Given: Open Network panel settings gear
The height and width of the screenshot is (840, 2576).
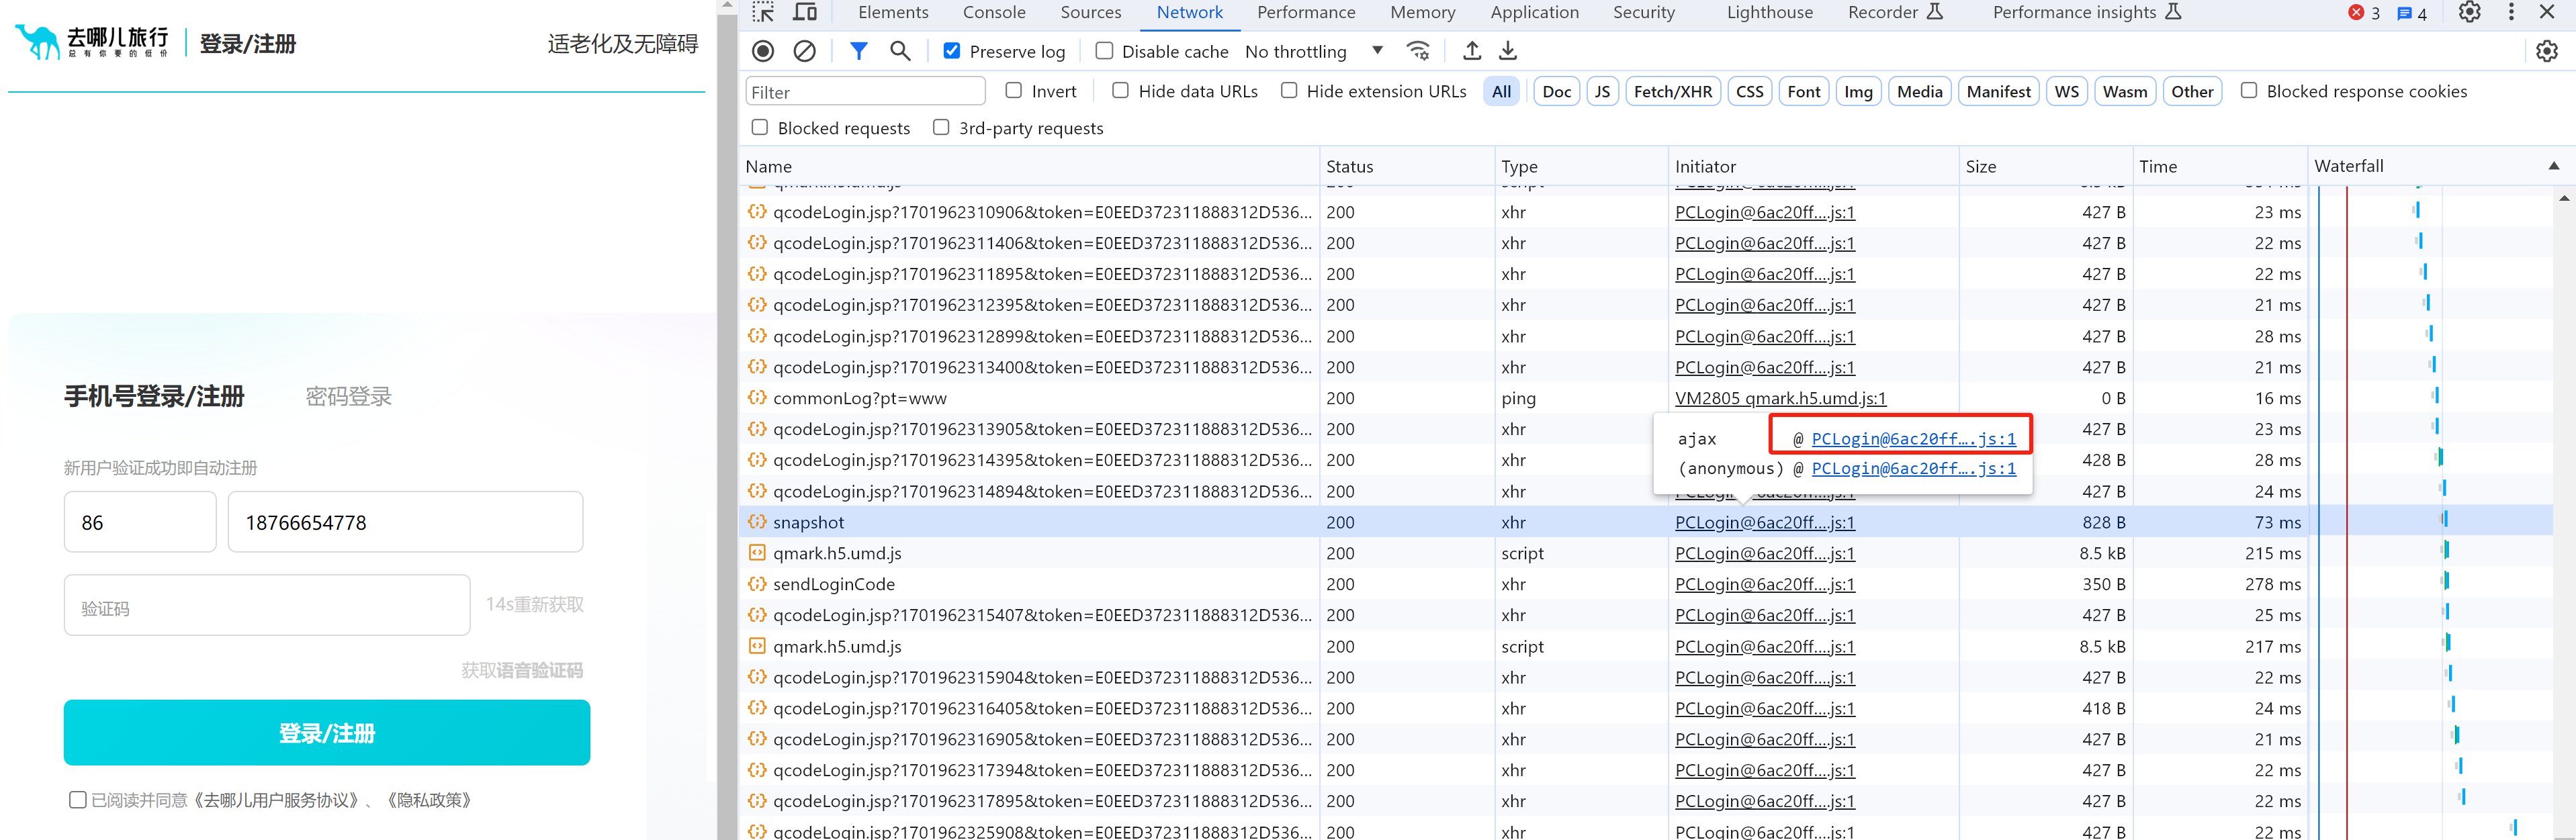Looking at the screenshot, I should point(2547,51).
